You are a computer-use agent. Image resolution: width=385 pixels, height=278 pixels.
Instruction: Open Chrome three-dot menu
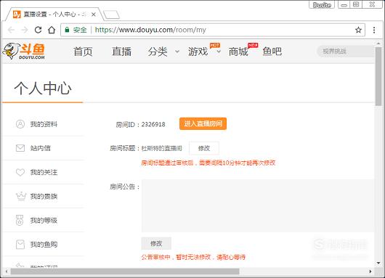[374, 30]
